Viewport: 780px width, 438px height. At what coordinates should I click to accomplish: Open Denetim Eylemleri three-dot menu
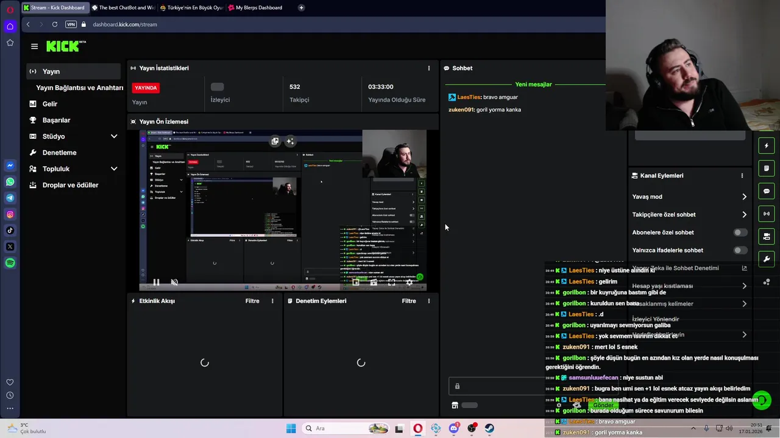(x=428, y=301)
